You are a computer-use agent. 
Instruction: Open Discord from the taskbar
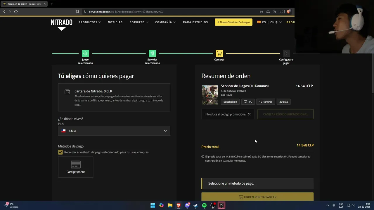point(187,205)
